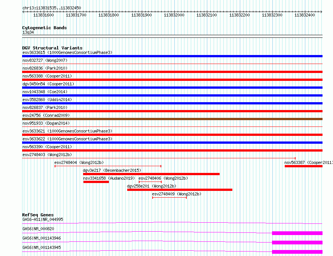Viewport: 333px width, 256px height.
Task: Click the nsv826836 (Park2010) red bar
Action: click(x=172, y=72)
